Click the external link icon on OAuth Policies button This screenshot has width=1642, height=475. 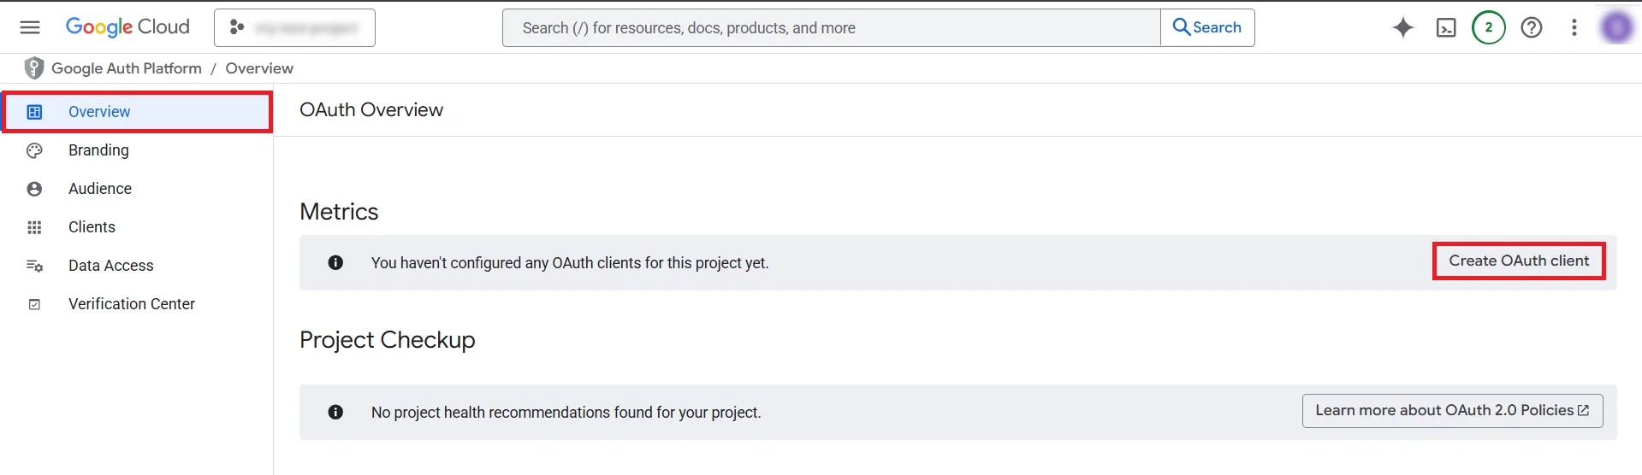[x=1583, y=410]
